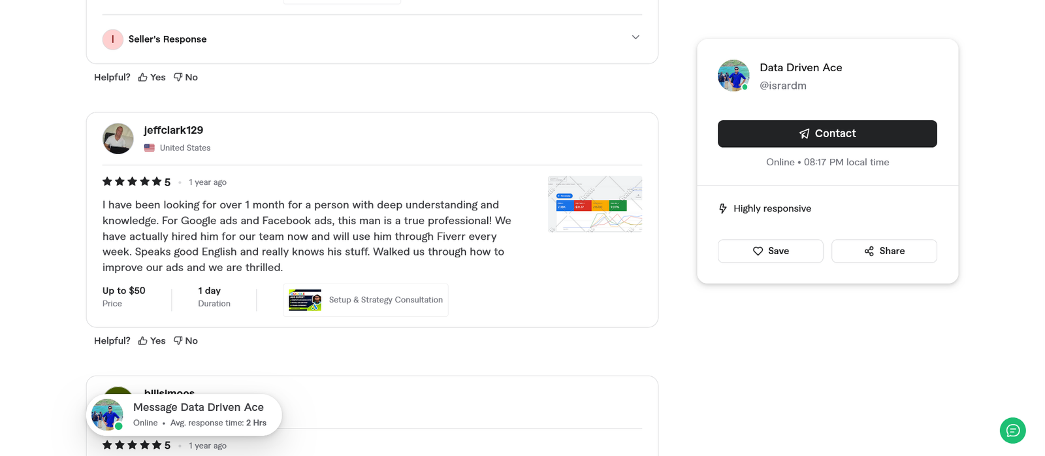This screenshot has width=1045, height=456.
Task: Mark the Seller's Response as helpful with Yes
Action: tap(152, 76)
